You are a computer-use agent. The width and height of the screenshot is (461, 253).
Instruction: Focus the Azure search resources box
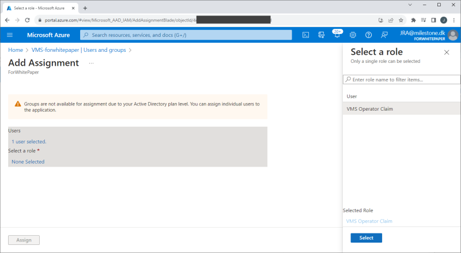pos(186,35)
